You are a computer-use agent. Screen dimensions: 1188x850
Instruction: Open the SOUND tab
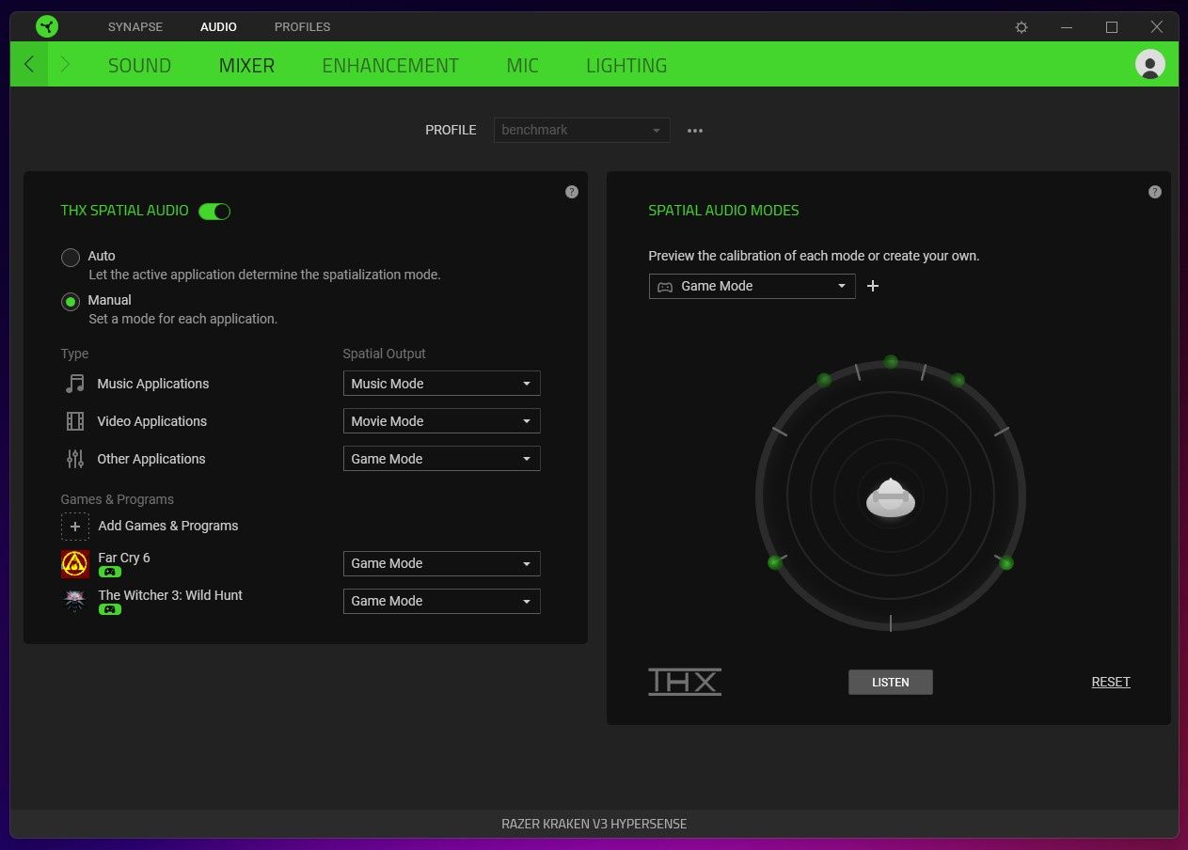coord(139,66)
